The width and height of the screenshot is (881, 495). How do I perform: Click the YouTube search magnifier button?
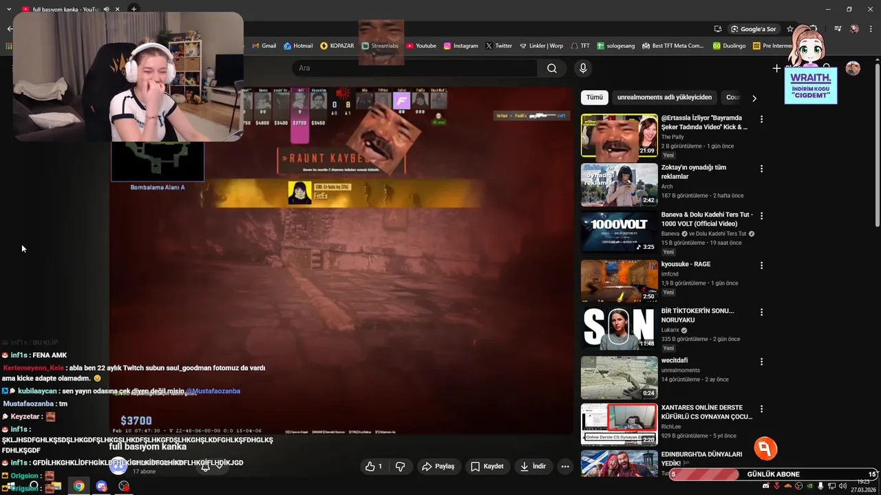tap(552, 68)
